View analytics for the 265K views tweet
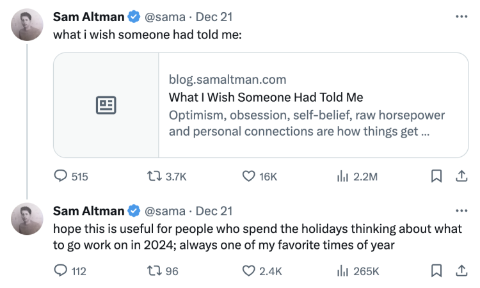The height and width of the screenshot is (288, 480). point(342,271)
